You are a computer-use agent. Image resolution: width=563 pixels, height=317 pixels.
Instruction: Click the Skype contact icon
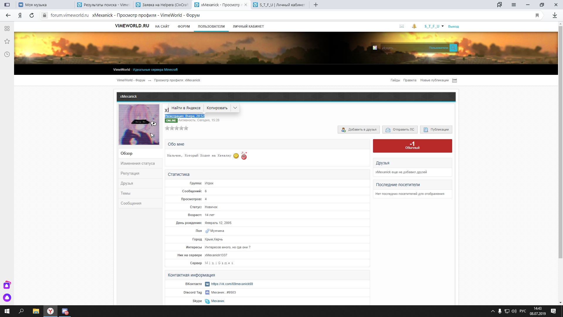[x=207, y=301]
